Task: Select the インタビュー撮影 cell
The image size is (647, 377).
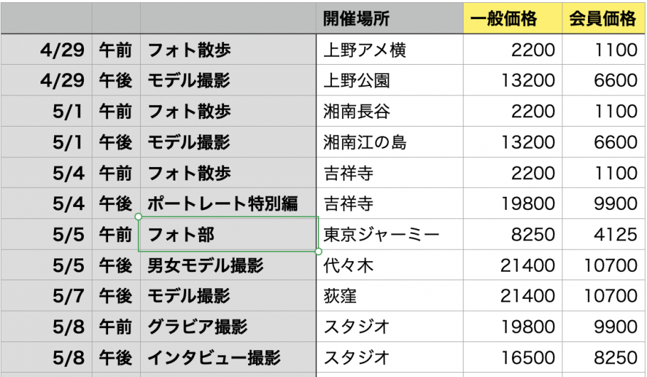Action: pyautogui.click(x=228, y=358)
